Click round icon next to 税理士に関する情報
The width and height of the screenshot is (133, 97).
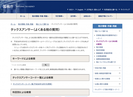pyautogui.click(x=120, y=79)
